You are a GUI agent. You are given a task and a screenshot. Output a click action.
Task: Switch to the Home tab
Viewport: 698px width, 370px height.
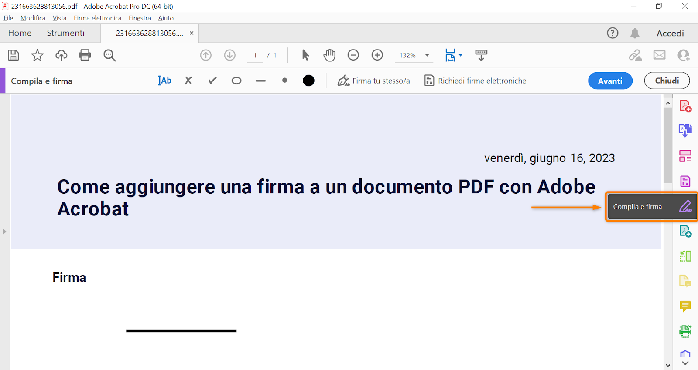point(20,33)
